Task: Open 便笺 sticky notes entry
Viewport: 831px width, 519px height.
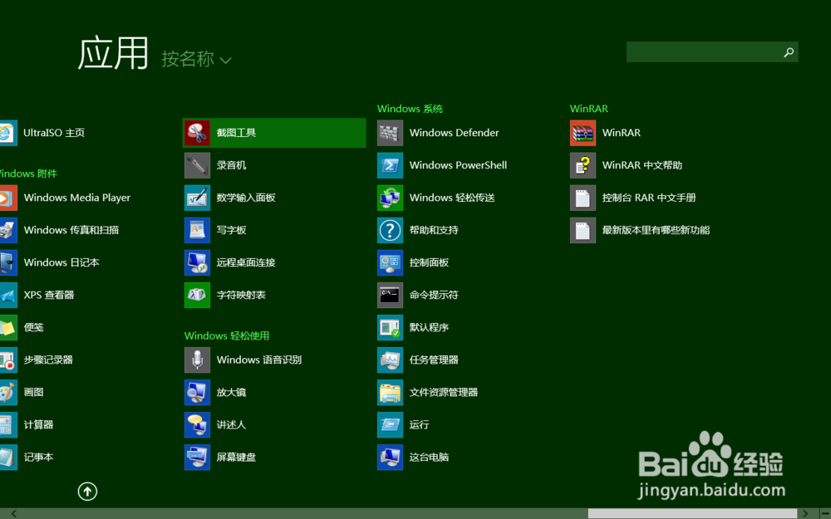Action: pos(22,327)
